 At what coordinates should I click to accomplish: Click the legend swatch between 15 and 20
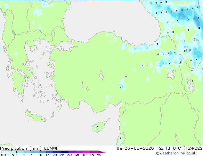(50, 152)
